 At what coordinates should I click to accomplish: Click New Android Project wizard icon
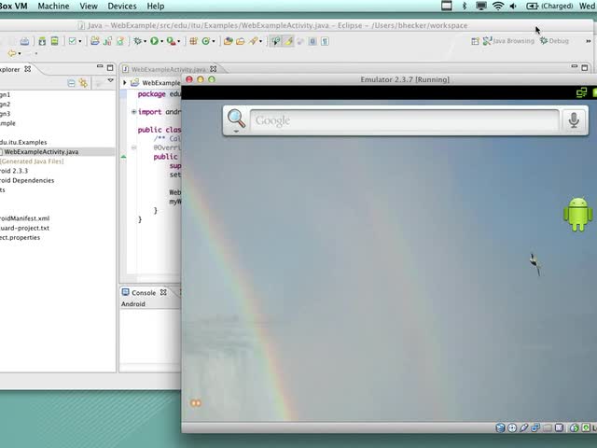tap(95, 41)
